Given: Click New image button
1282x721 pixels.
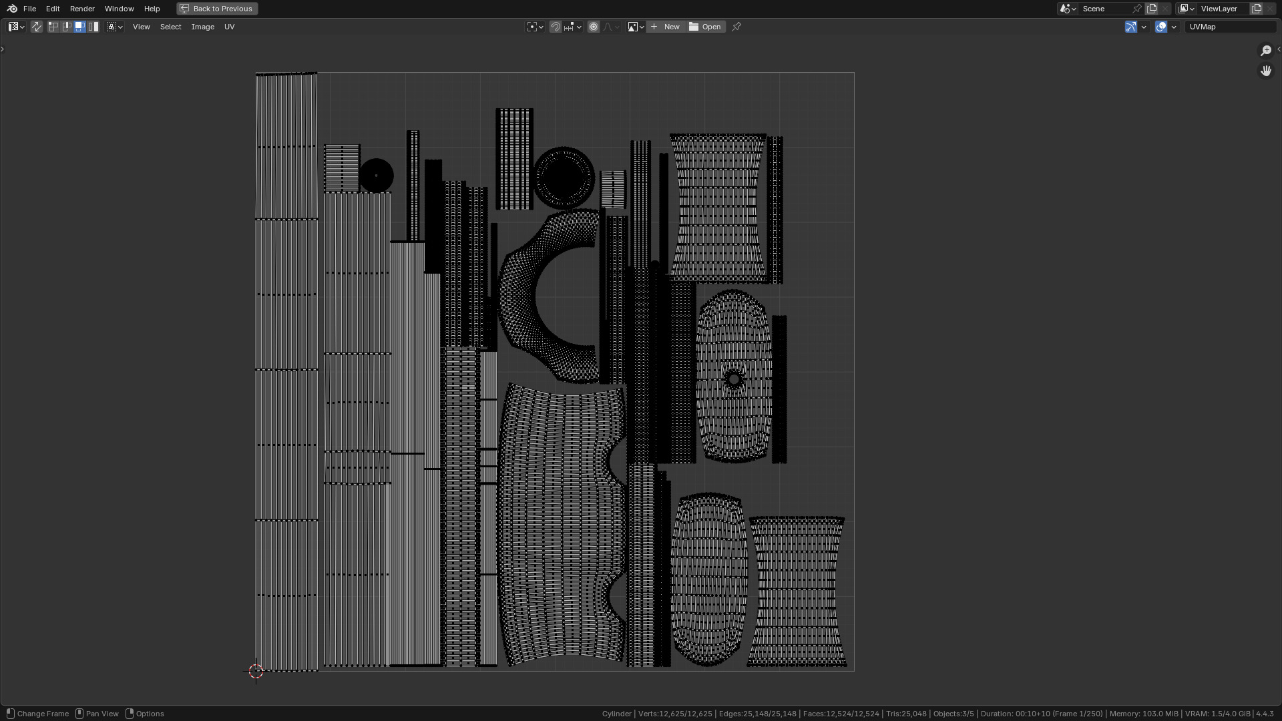Looking at the screenshot, I should click(666, 27).
